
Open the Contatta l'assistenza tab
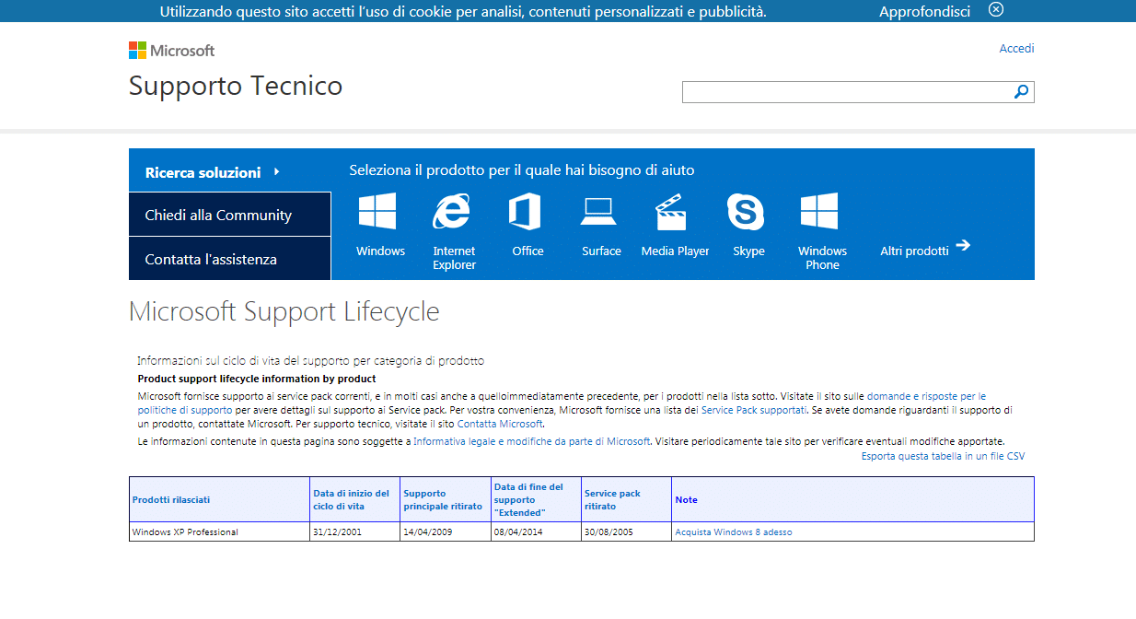pos(229,259)
